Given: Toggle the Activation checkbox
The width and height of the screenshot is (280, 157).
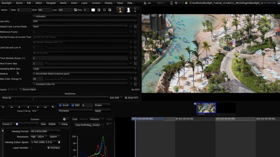Looking at the screenshot, I should point(34,17).
